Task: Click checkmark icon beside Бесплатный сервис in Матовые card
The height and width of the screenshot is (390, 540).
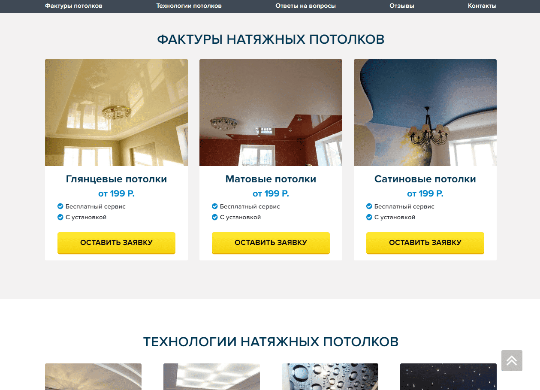Action: coord(215,206)
